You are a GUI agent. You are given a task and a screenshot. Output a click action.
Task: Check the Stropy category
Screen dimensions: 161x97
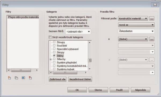tap(54, 52)
